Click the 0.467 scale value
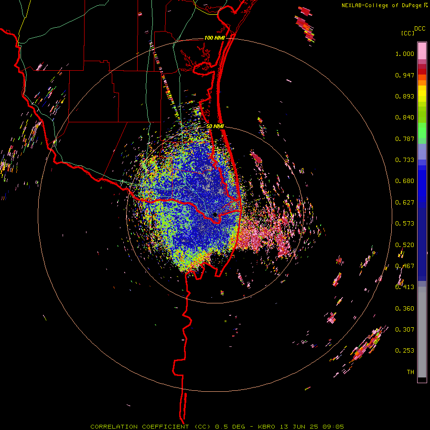This screenshot has width=430, height=430. pos(405,266)
